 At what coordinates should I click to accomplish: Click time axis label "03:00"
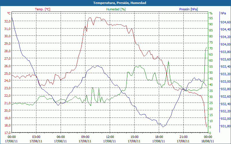pyautogui.click(x=36, y=137)
